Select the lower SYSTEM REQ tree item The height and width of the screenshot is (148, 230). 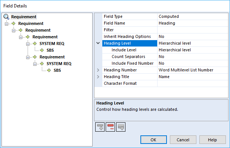tap(59, 64)
